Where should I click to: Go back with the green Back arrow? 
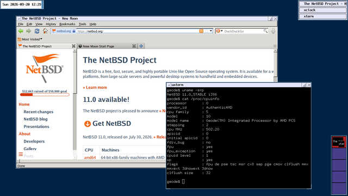pos(21,31)
